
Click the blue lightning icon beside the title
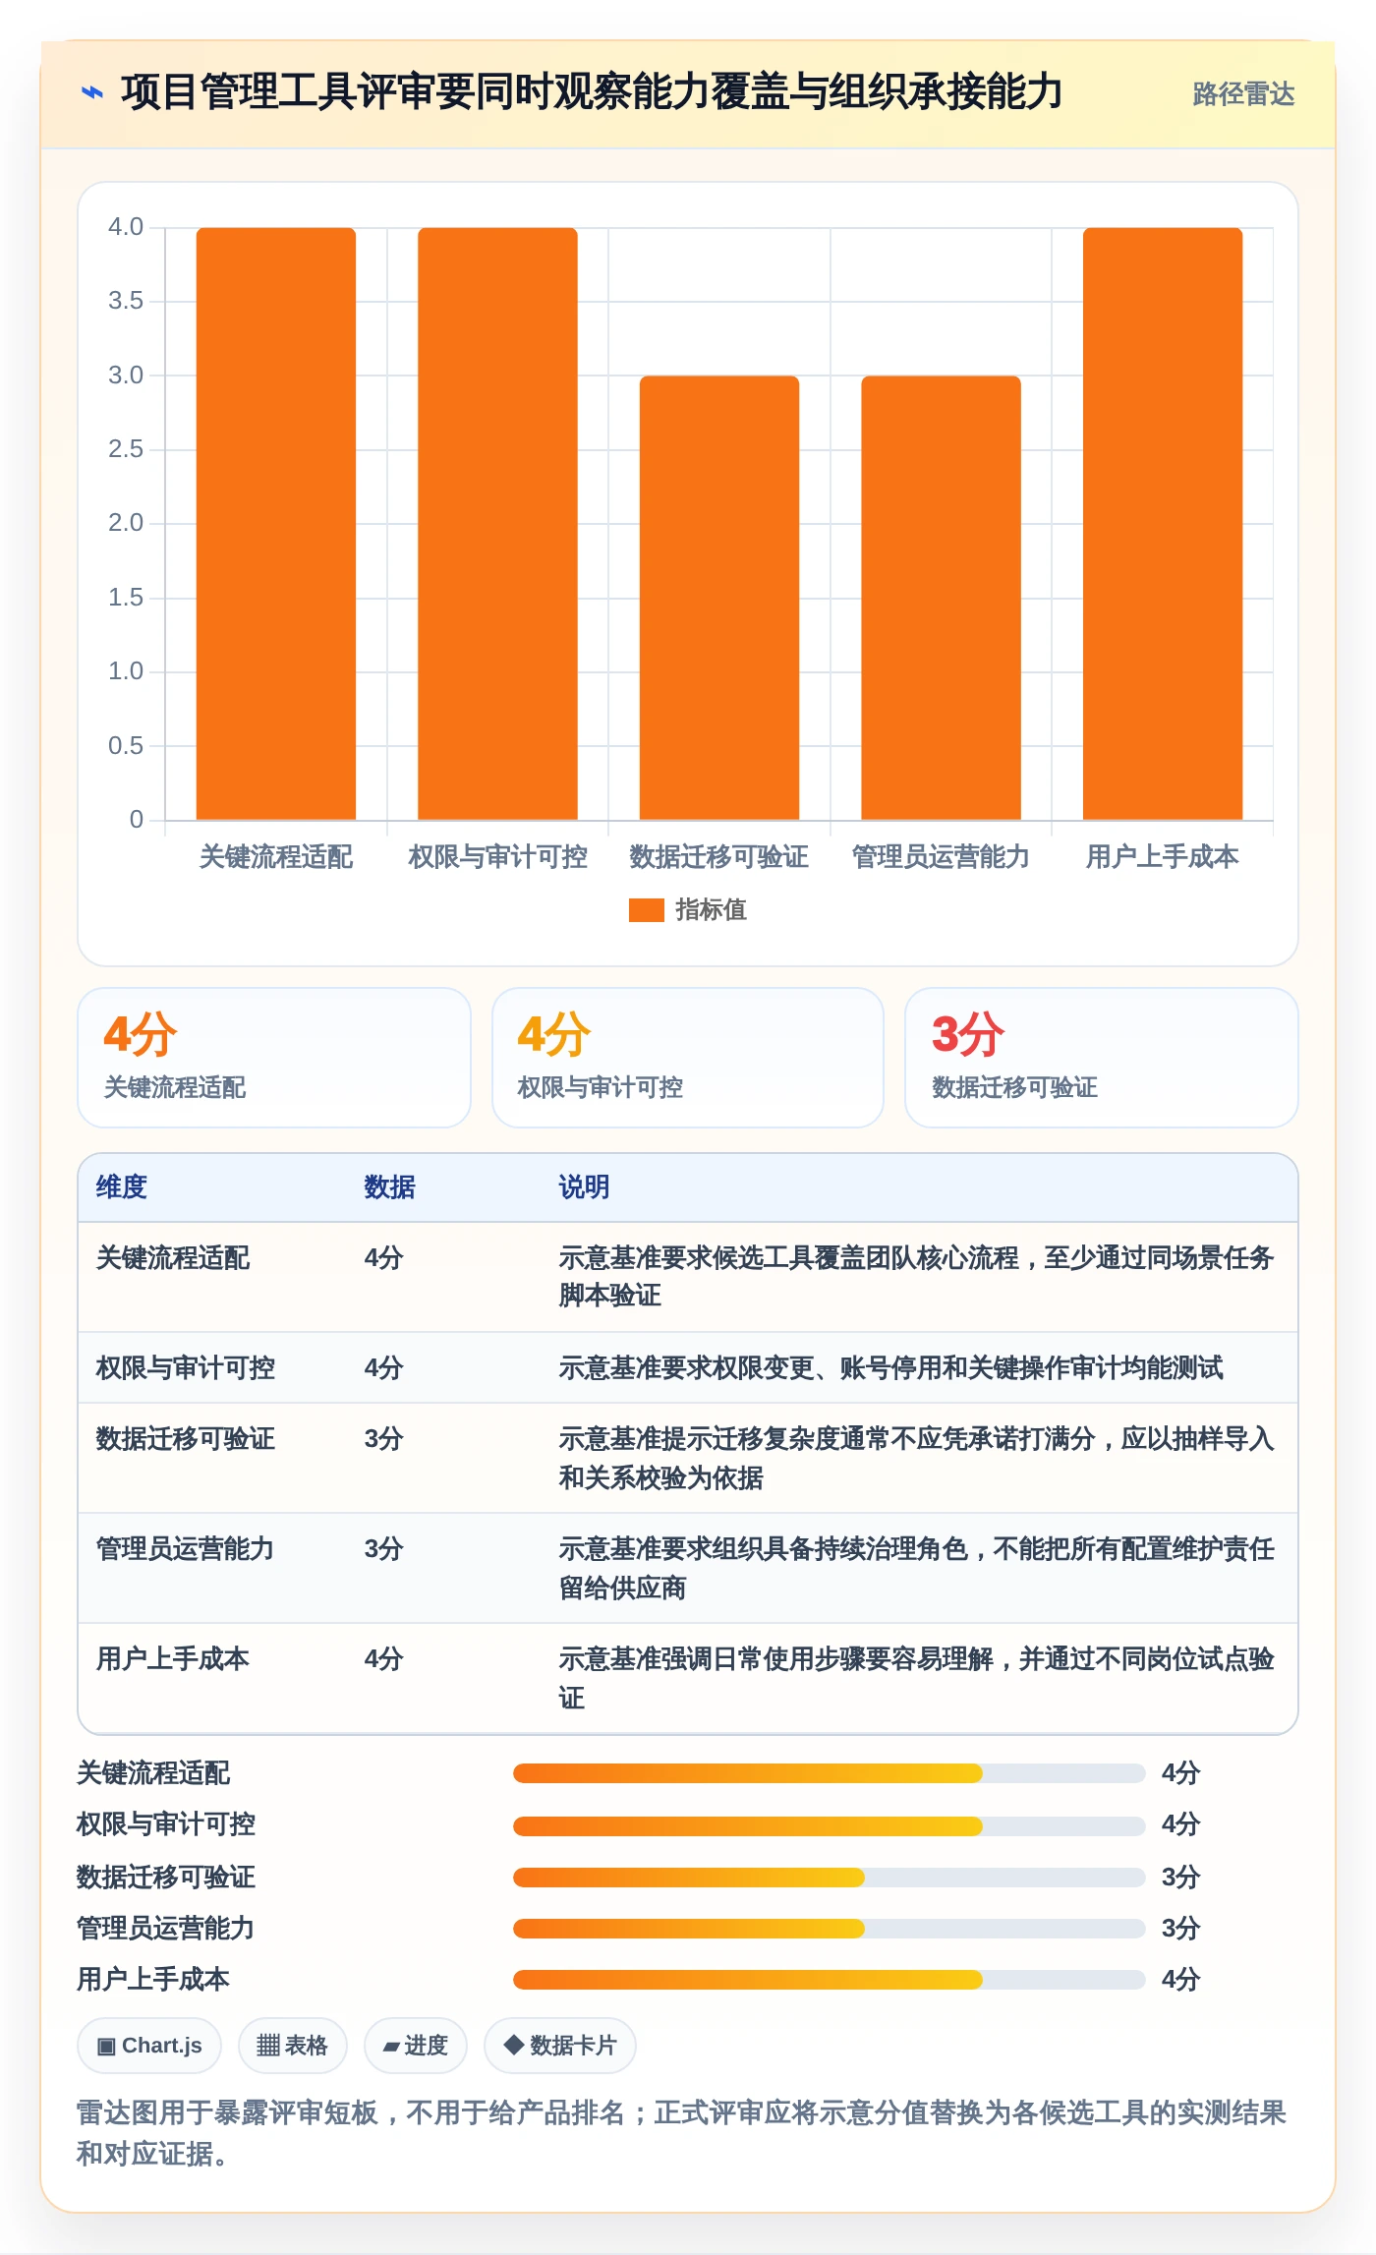click(91, 92)
